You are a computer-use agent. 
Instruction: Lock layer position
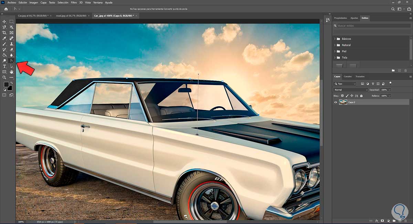352,96
